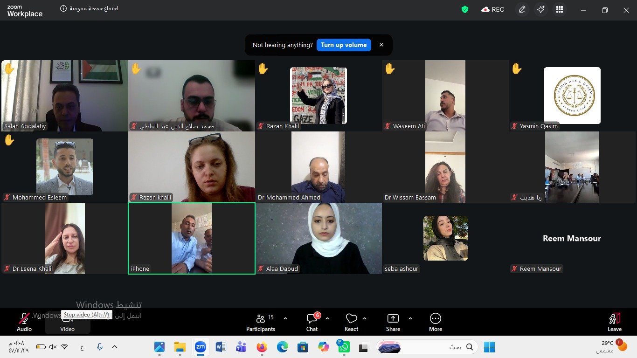This screenshot has height=358, width=637.
Task: Expand the Participants options caret
Action: (285, 318)
